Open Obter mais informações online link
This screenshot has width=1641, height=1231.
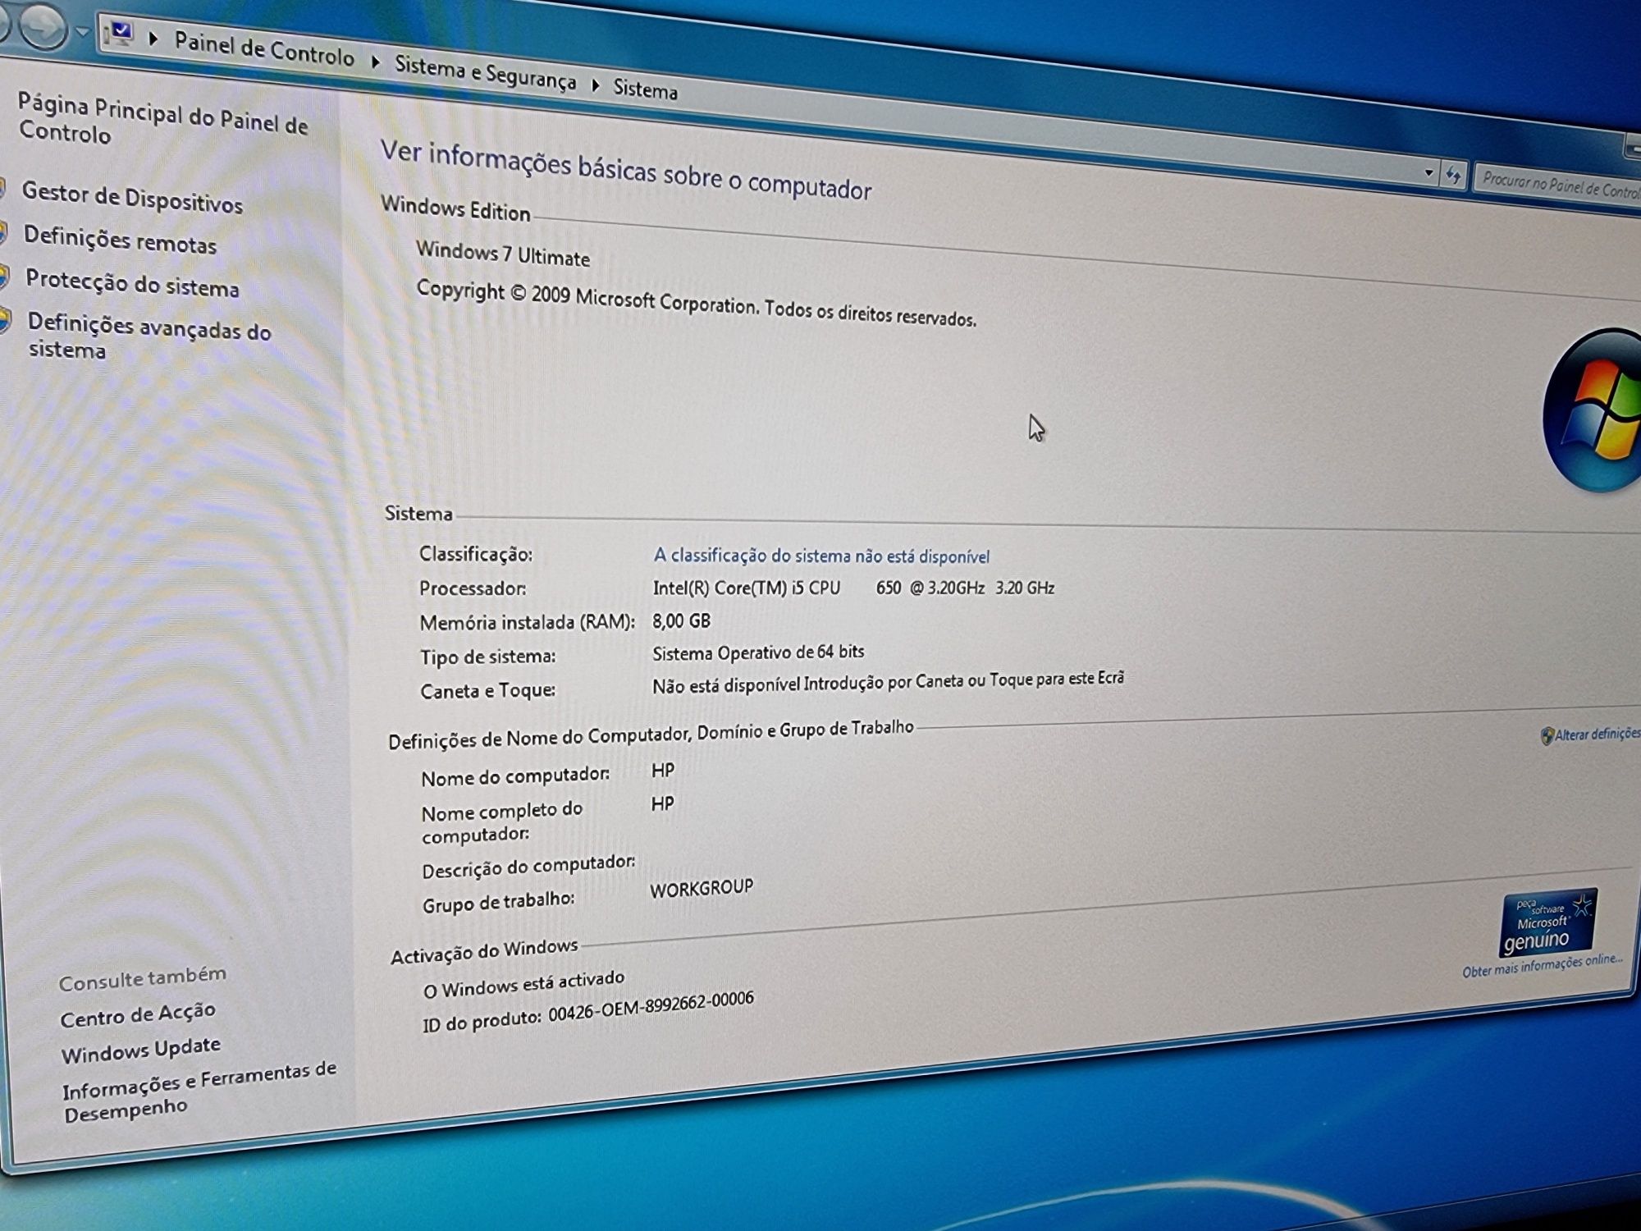[x=1543, y=966]
